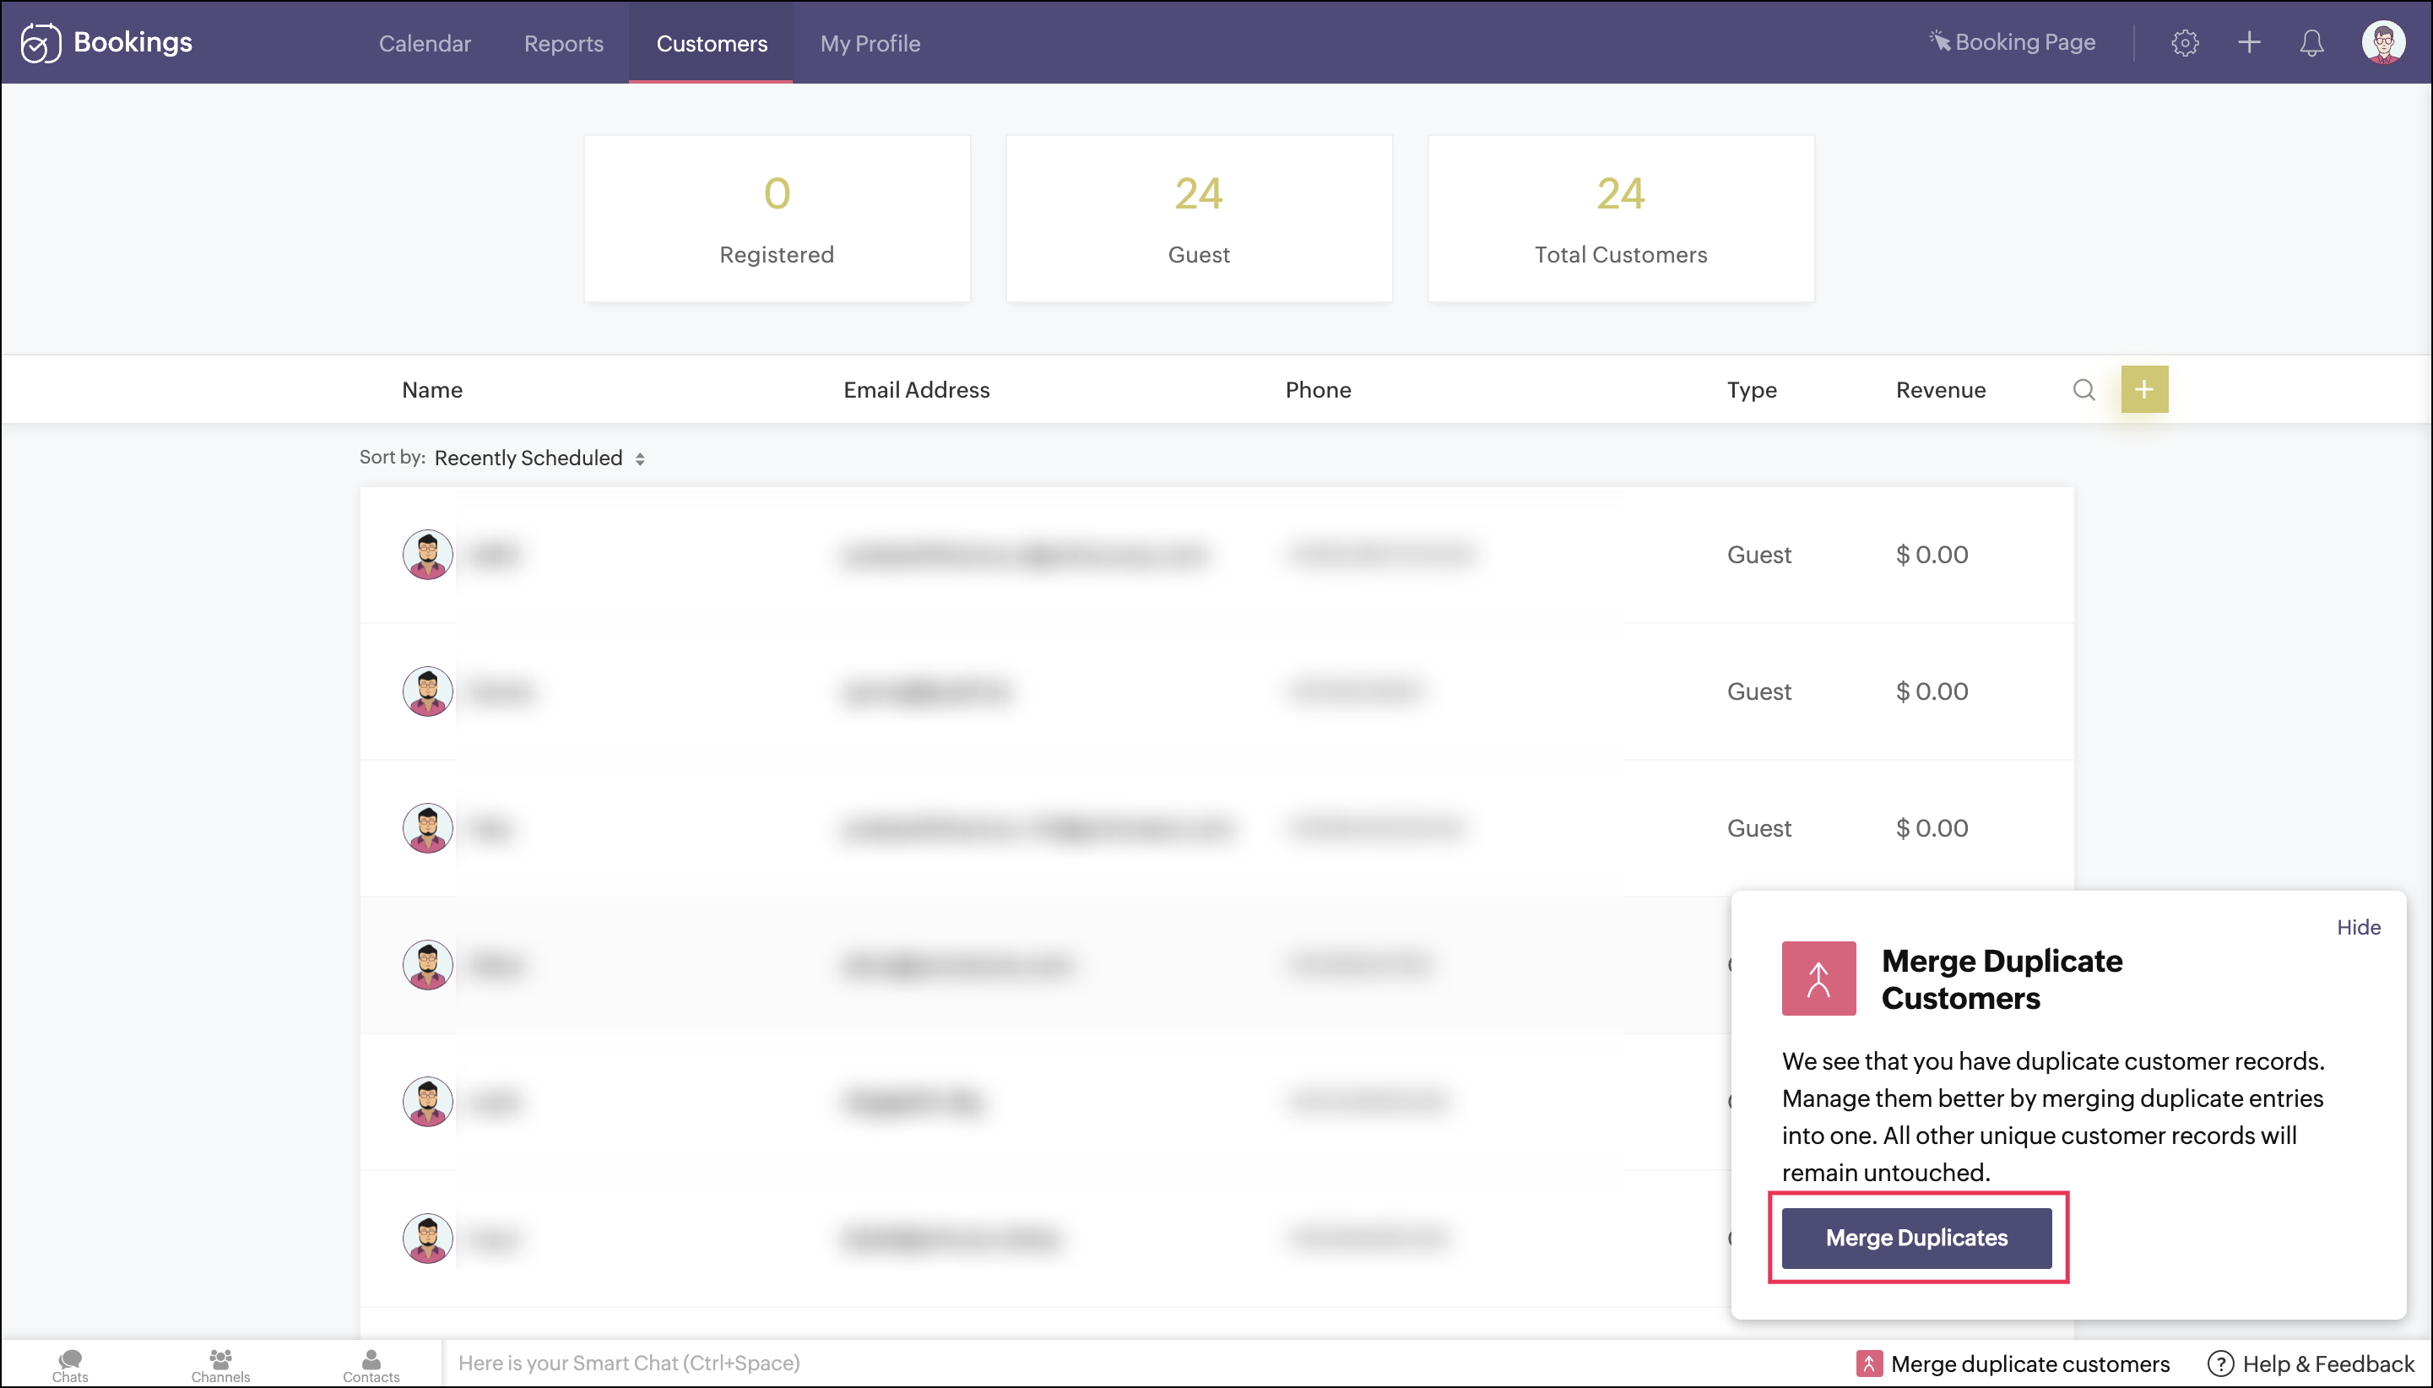The width and height of the screenshot is (2433, 1388).
Task: Open the Booking Page link
Action: [2013, 43]
